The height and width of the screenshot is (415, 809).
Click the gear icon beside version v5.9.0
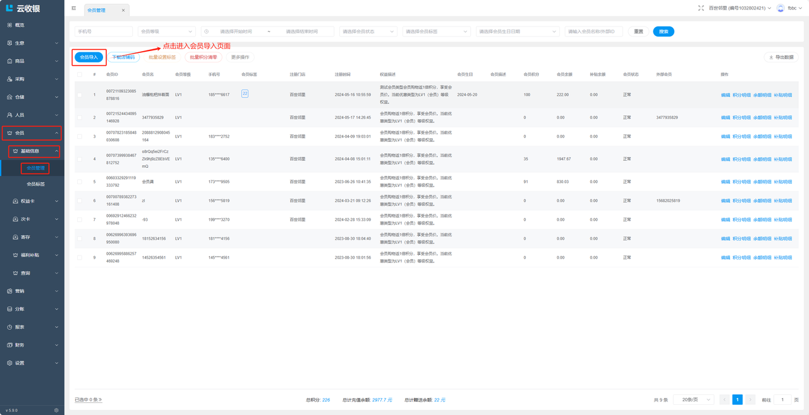pyautogui.click(x=56, y=410)
